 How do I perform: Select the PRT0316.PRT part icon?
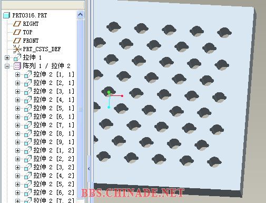(7, 15)
